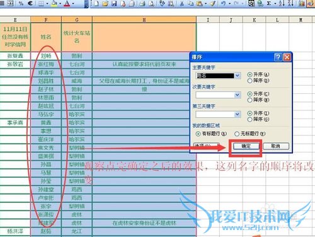The image size is (315, 237).
Task: Select column H header
Action: [x=144, y=20]
